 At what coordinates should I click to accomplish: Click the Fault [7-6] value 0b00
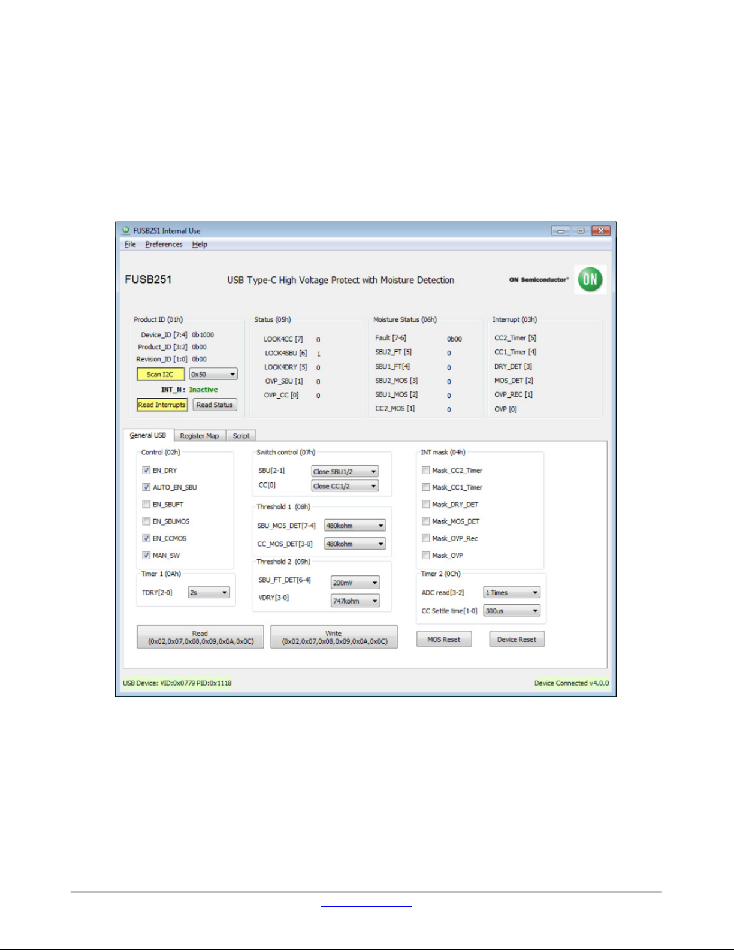[x=454, y=339]
